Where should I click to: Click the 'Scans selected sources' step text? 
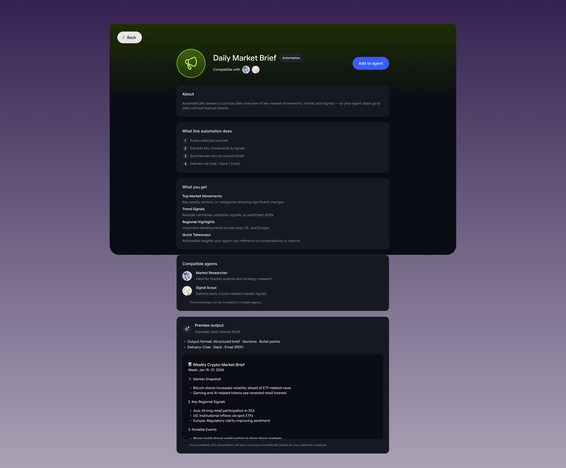[209, 141]
